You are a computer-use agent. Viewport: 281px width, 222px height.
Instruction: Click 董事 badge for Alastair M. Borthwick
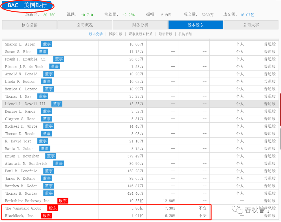[59, 164]
